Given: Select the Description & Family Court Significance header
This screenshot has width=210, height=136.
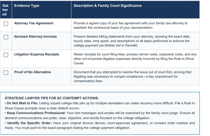Looking at the screenshot, I should pos(108,6).
